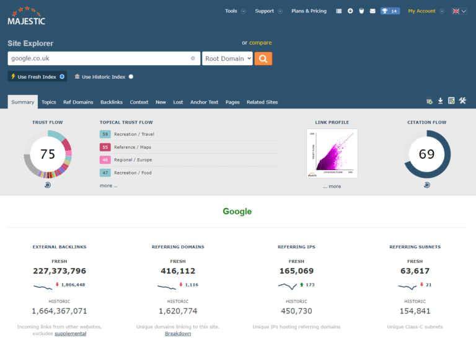Click the External Backlinks sparkline chart
476x340 pixels.
pyautogui.click(x=43, y=287)
